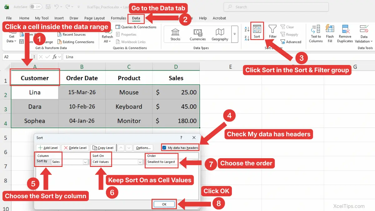This screenshot has width=375, height=211.
Task: Expand the Data Types gallery
Action: pos(234,34)
